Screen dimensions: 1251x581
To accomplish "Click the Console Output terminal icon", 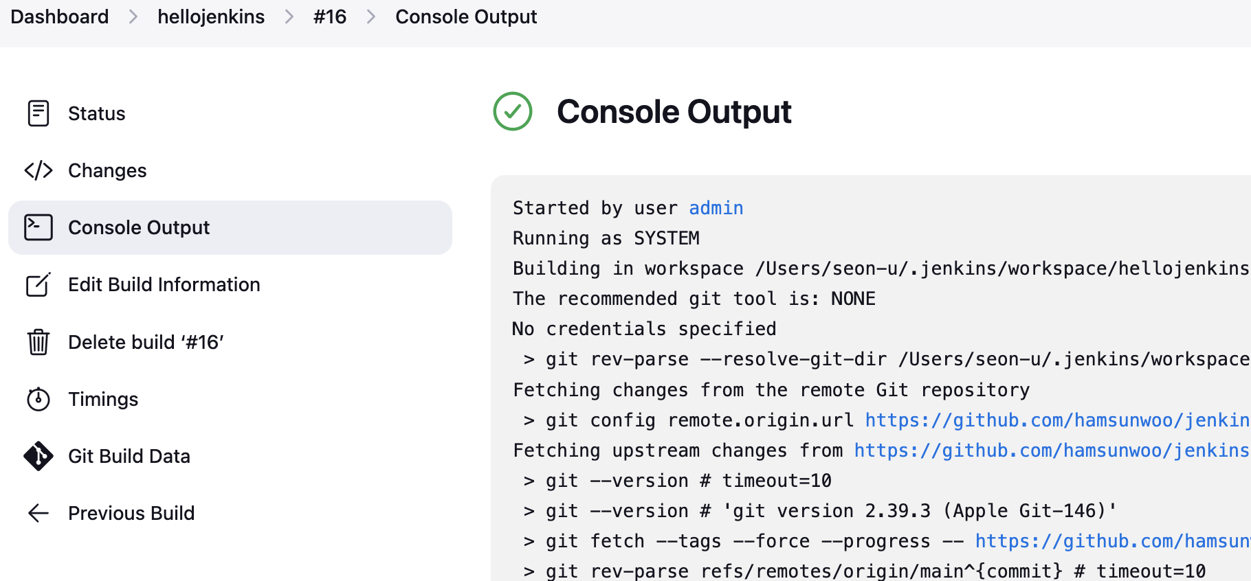I will tap(38, 227).
